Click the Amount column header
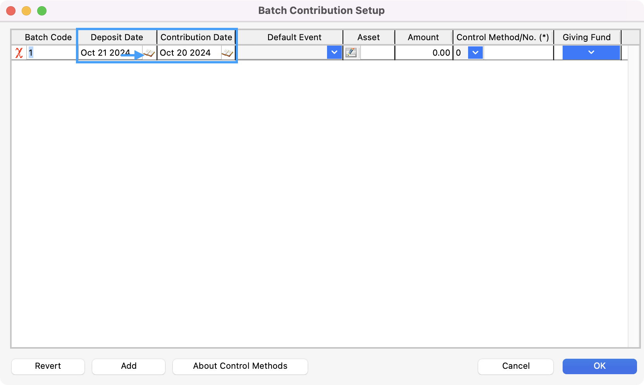The height and width of the screenshot is (385, 644). click(x=423, y=37)
